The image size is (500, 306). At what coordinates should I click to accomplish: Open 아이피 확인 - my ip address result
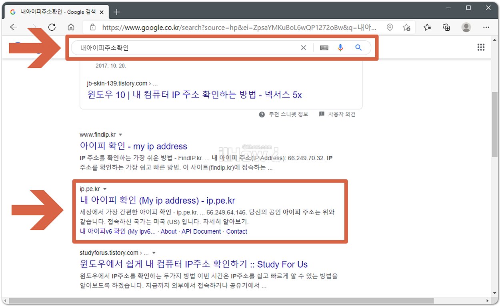coord(134,146)
